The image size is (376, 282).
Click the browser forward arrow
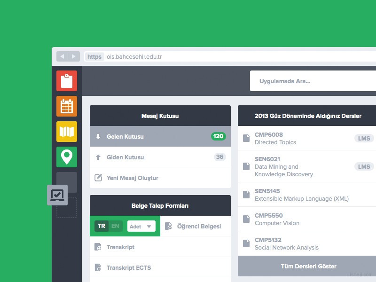[74, 56]
